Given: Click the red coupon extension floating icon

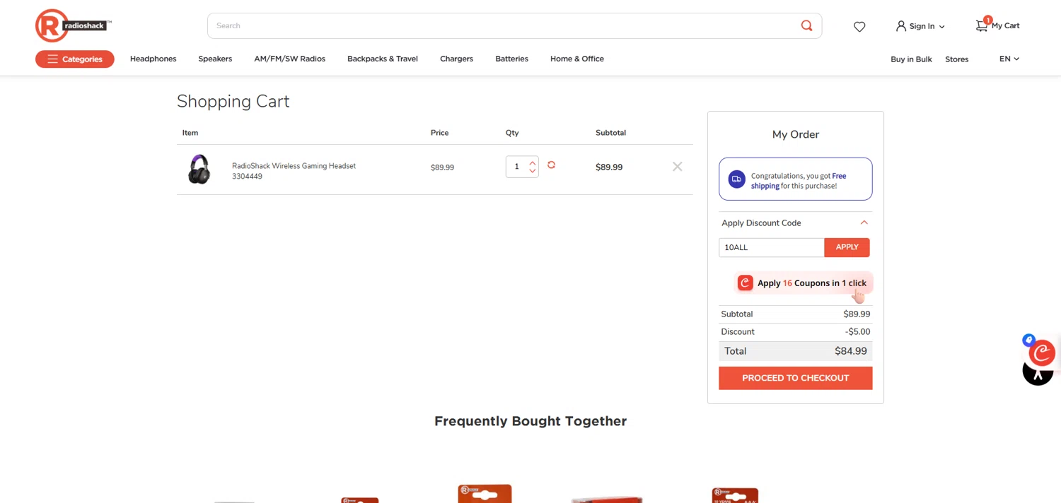Looking at the screenshot, I should [x=1042, y=353].
